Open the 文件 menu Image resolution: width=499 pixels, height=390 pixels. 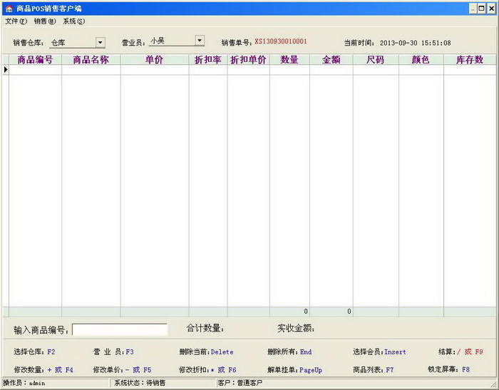tap(16, 21)
